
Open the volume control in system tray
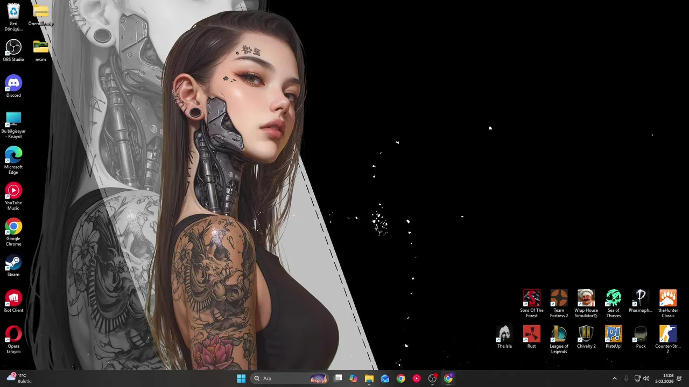(646, 378)
